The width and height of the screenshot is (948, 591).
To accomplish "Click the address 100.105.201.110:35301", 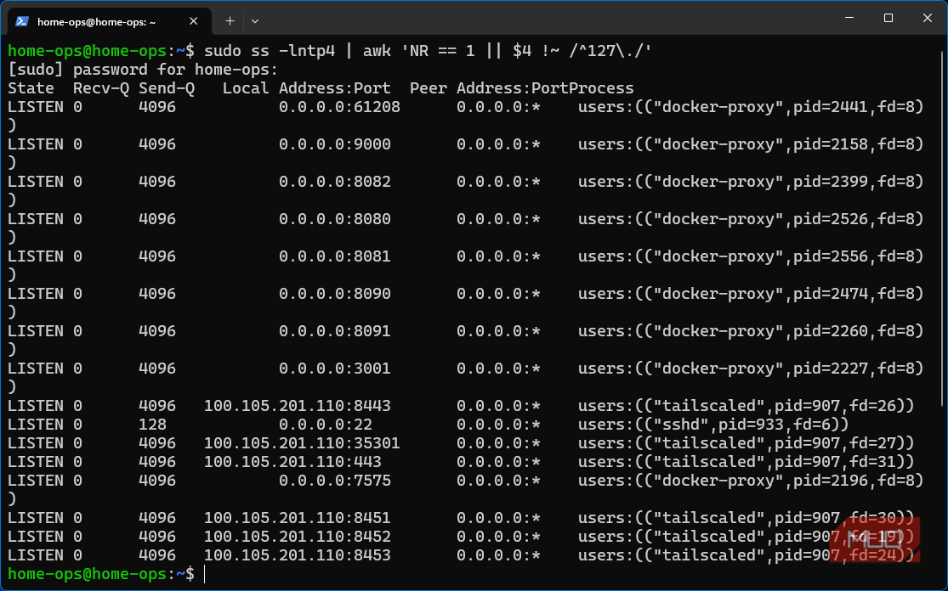I will 302,443.
